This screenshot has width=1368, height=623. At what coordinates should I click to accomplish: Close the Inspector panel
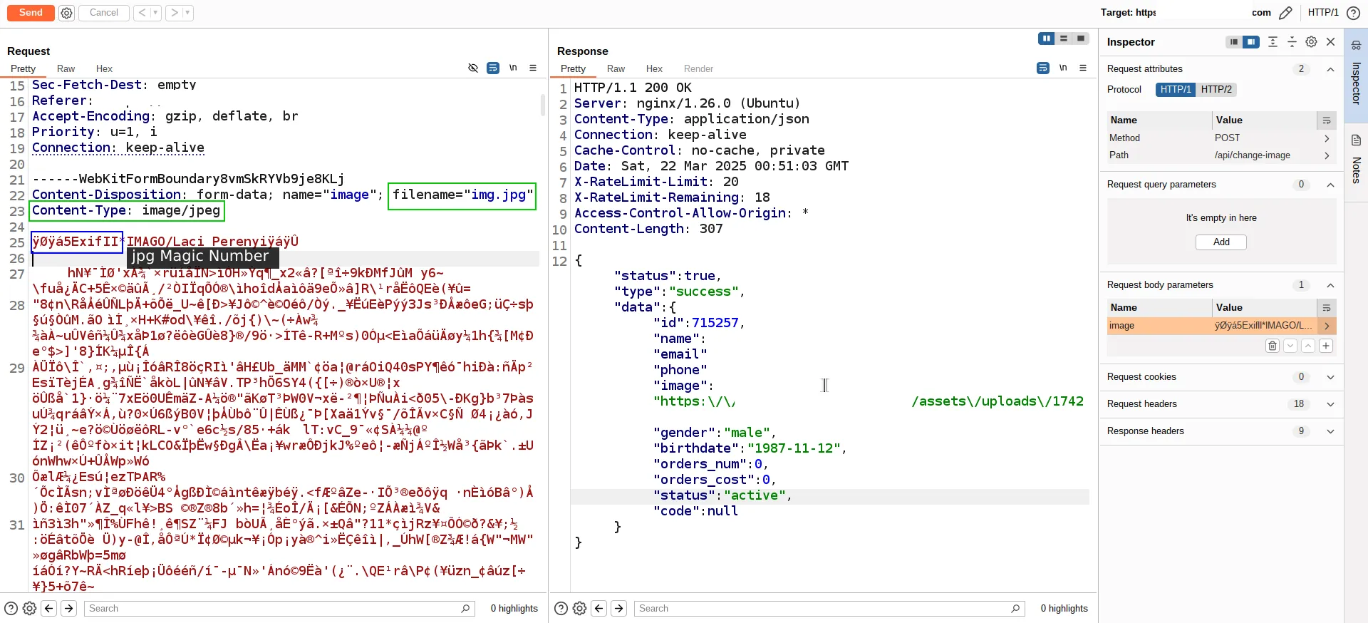click(1330, 42)
